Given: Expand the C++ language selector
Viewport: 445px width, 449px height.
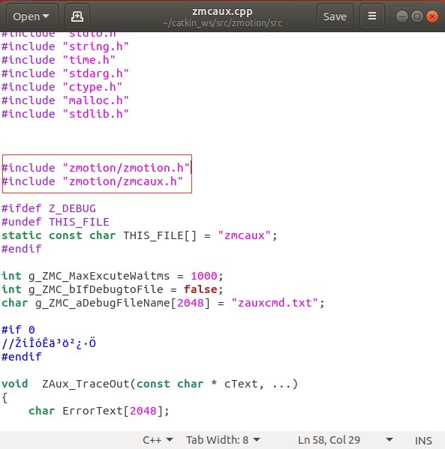Looking at the screenshot, I should click(x=158, y=439).
